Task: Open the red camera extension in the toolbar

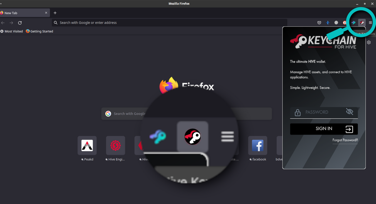Action: tap(345, 23)
